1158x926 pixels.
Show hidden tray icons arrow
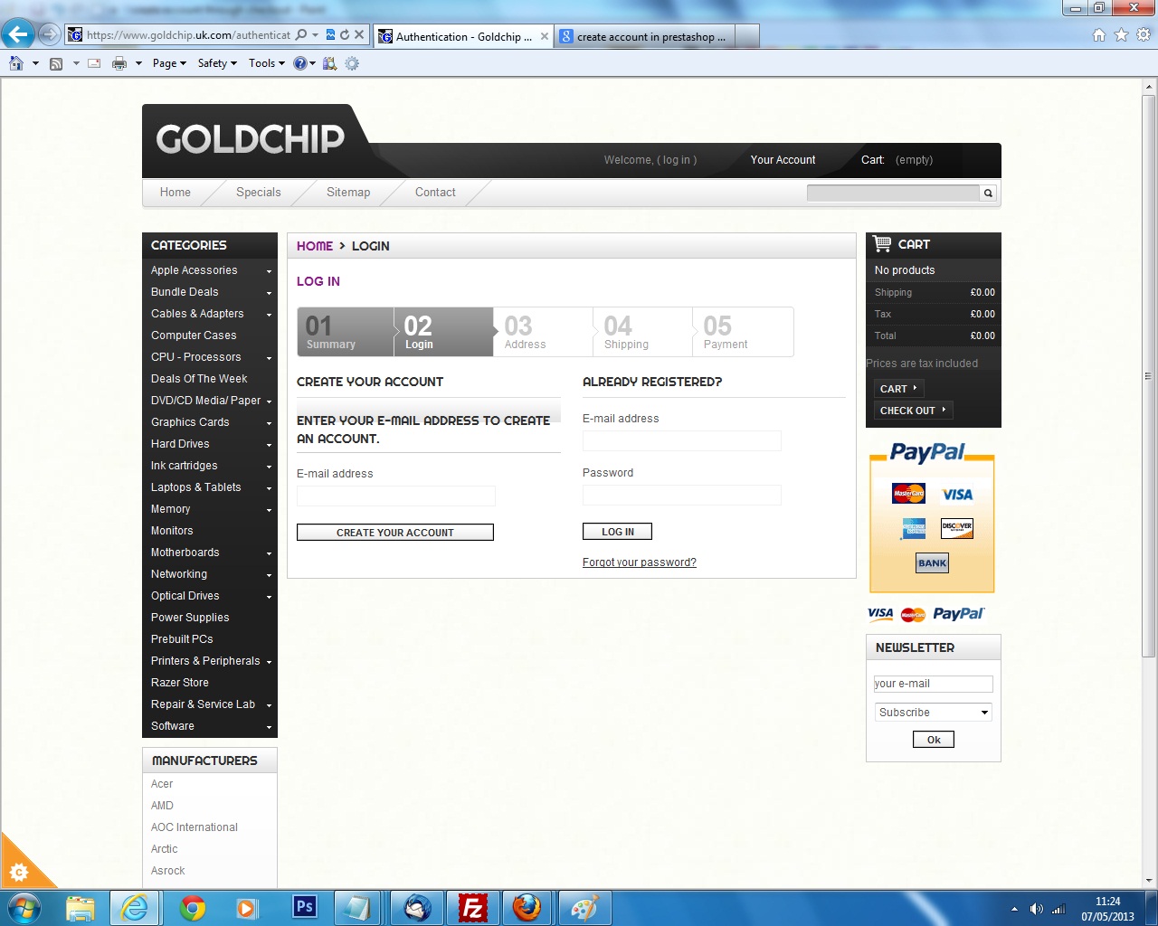point(1014,909)
